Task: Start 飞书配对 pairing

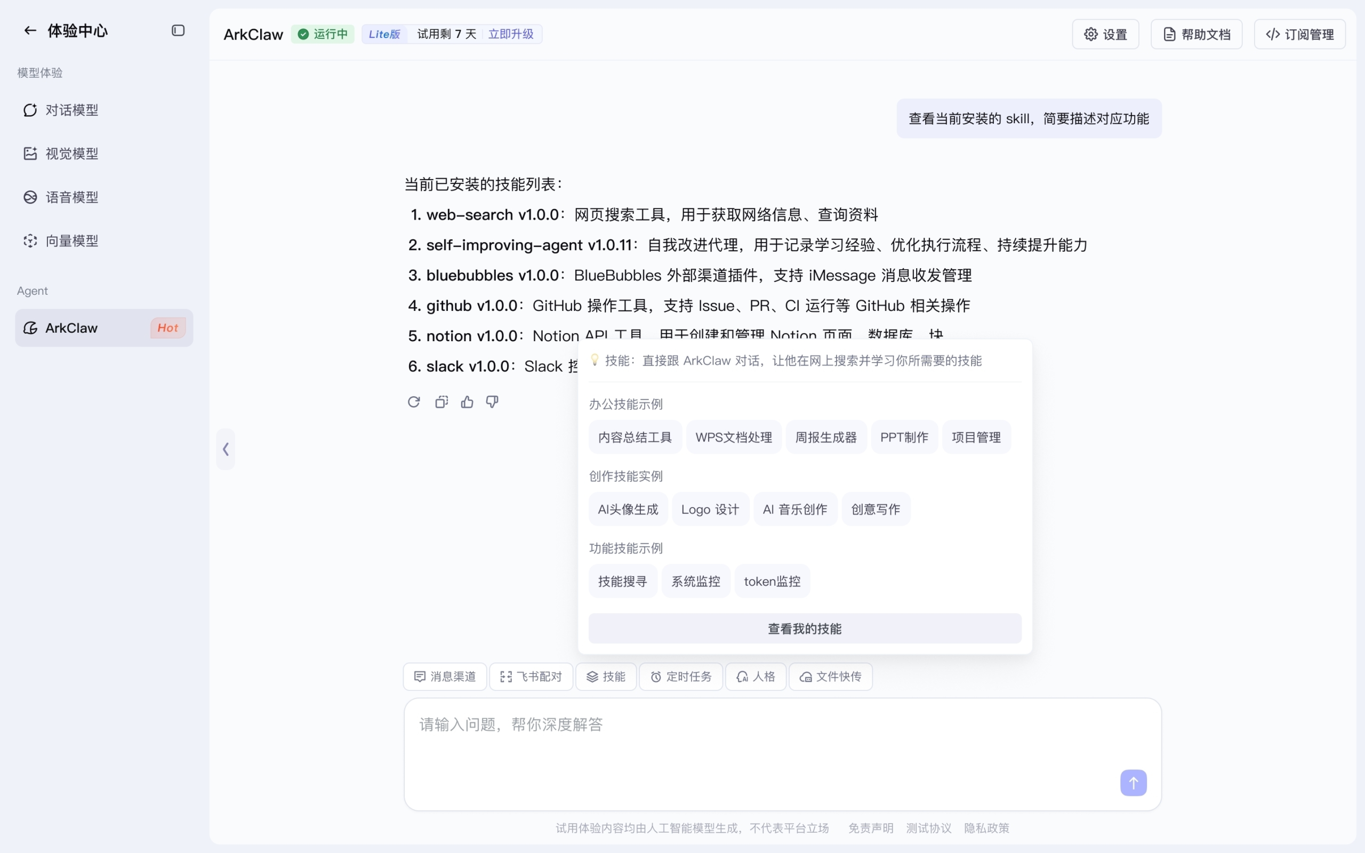Action: 529,677
